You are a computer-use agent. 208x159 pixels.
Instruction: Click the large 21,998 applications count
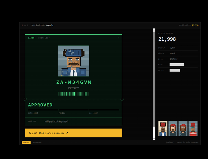167,39
